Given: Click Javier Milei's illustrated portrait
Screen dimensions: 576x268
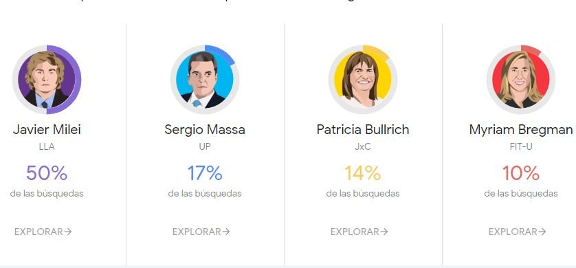Looking at the screenshot, I should [x=47, y=79].
